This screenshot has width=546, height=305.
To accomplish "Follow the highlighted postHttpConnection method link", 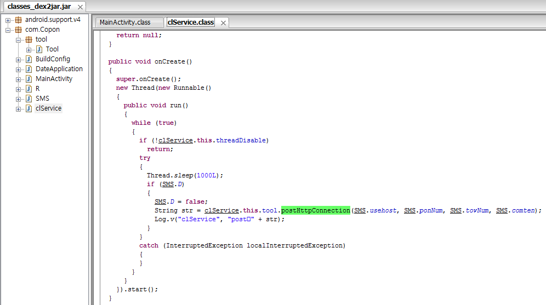I will click(315, 210).
